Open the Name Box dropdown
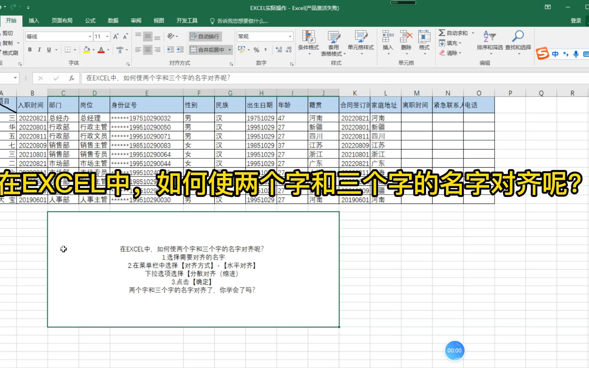Screen dimensions: 589x368 [15, 78]
